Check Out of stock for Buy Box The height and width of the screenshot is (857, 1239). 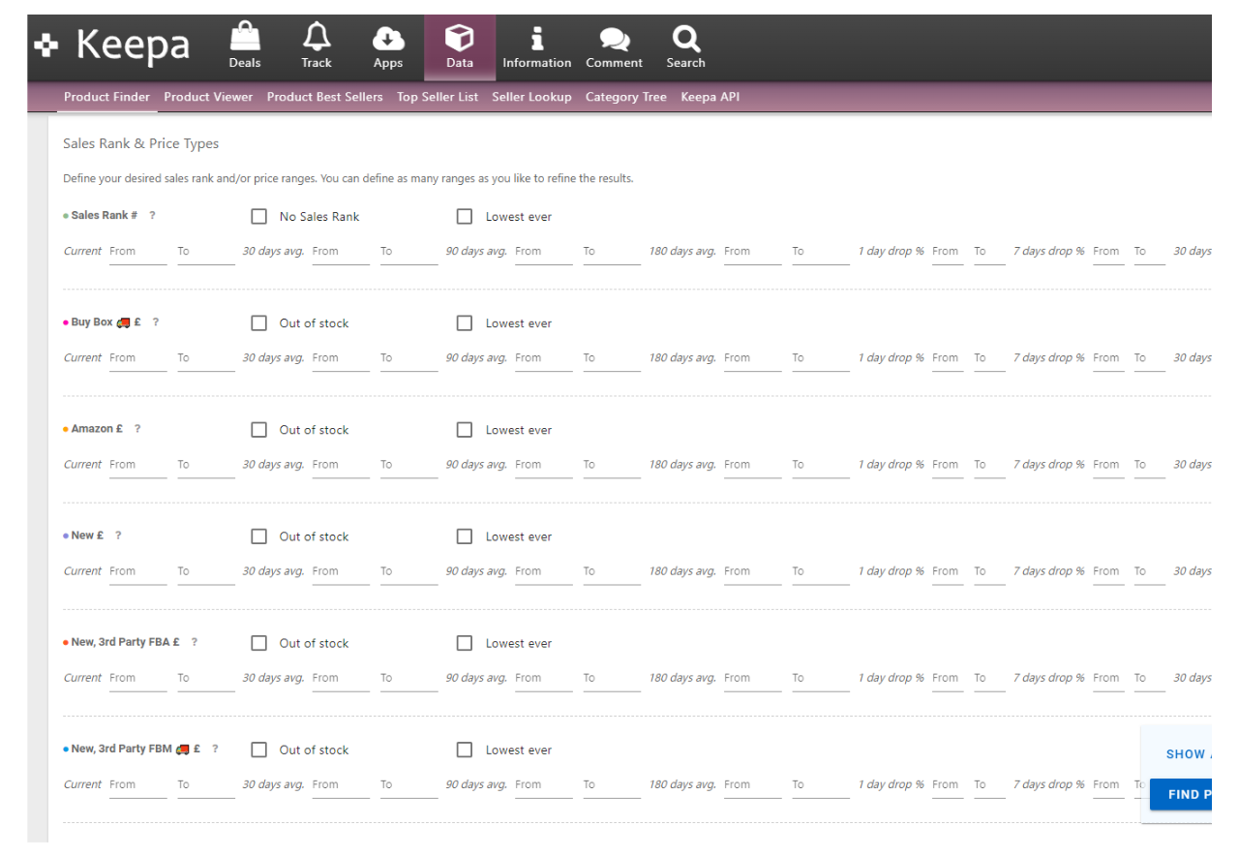pyautogui.click(x=258, y=322)
